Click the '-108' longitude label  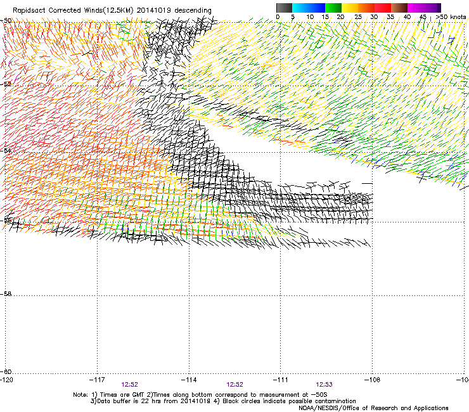(x=373, y=380)
